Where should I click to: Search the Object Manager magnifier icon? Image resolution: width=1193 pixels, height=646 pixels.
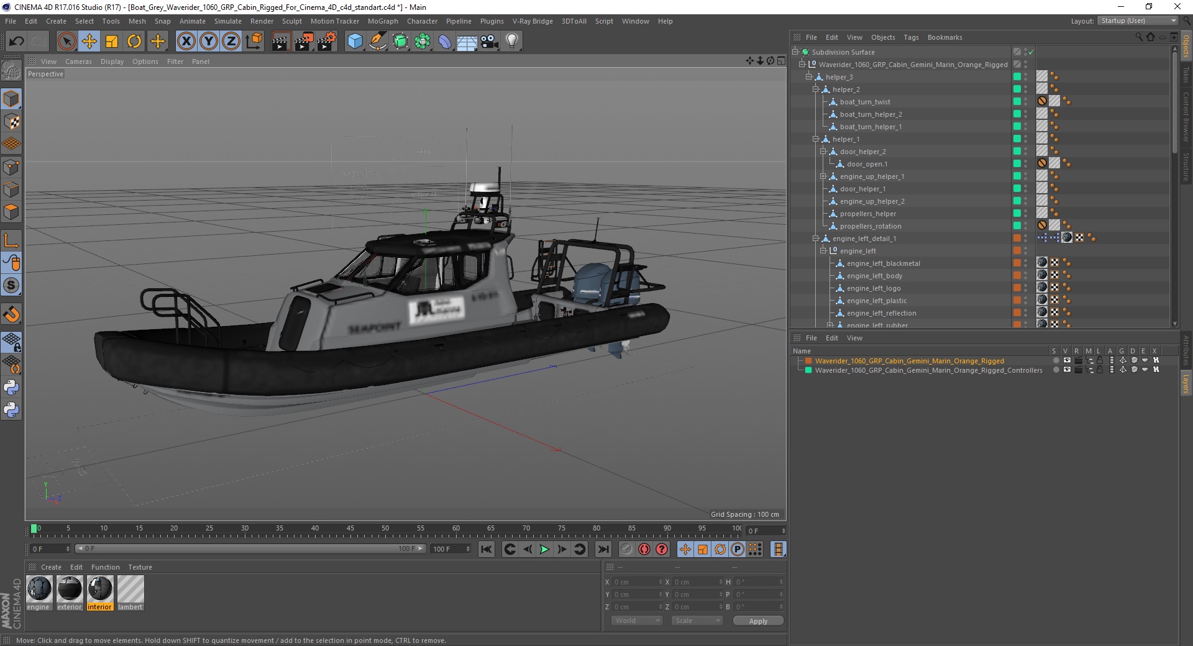(1139, 37)
